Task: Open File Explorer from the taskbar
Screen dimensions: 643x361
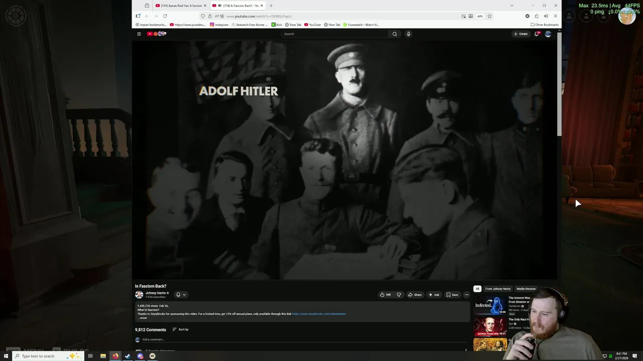Action: 103,356
